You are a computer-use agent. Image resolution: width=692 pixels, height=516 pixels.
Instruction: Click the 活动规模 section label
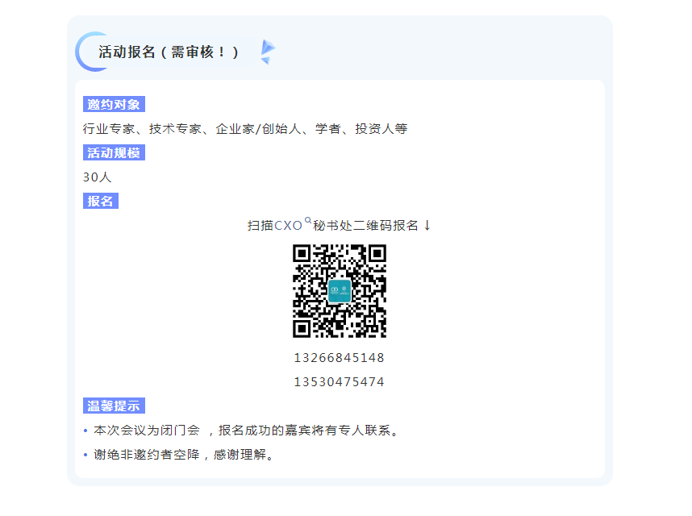tap(114, 152)
